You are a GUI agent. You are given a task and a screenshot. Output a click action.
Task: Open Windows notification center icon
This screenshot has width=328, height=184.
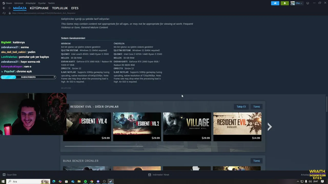tap(322, 181)
